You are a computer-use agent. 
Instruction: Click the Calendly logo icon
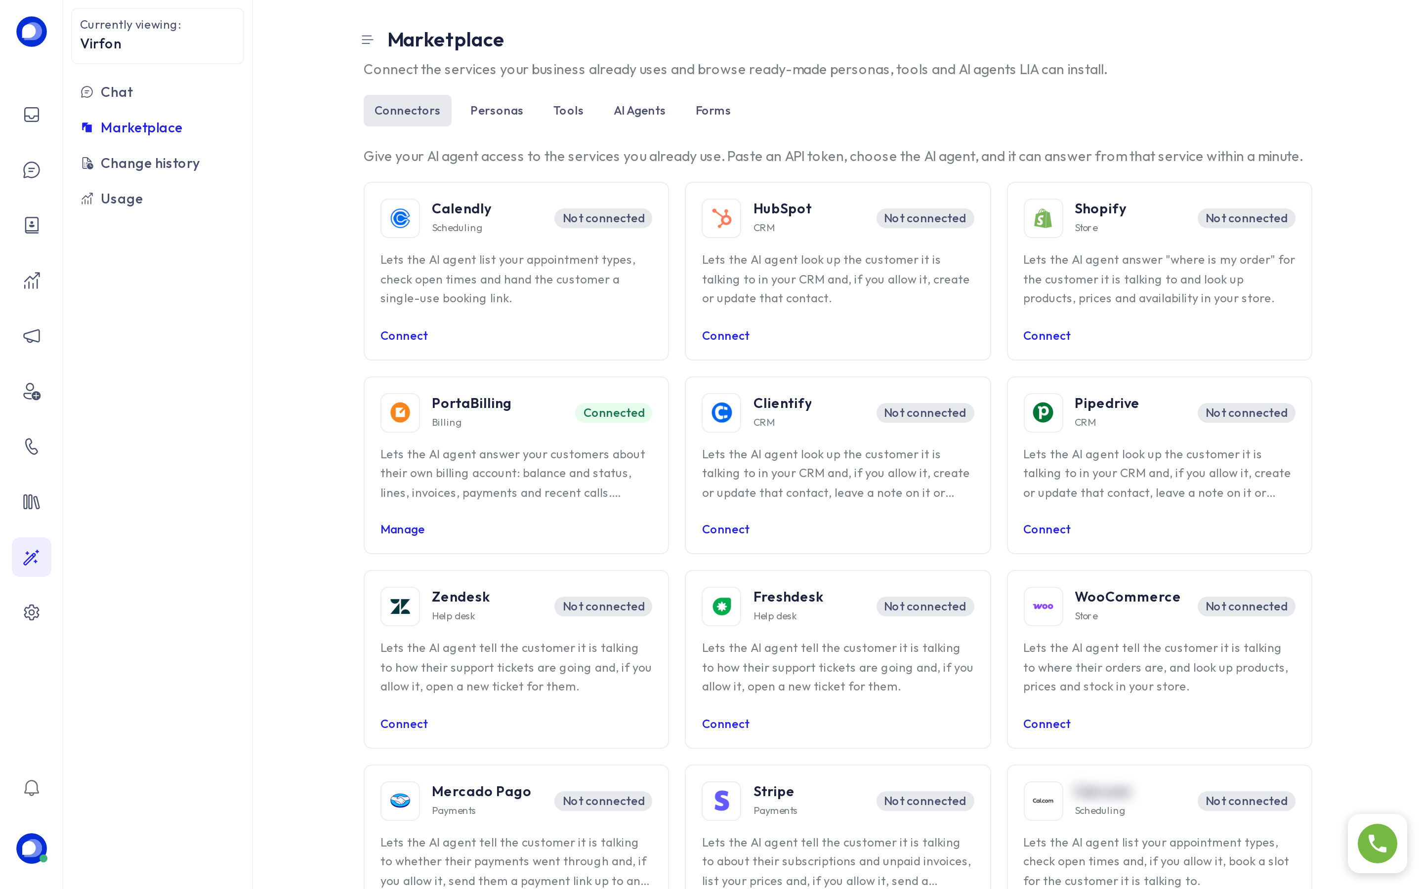[x=400, y=218]
